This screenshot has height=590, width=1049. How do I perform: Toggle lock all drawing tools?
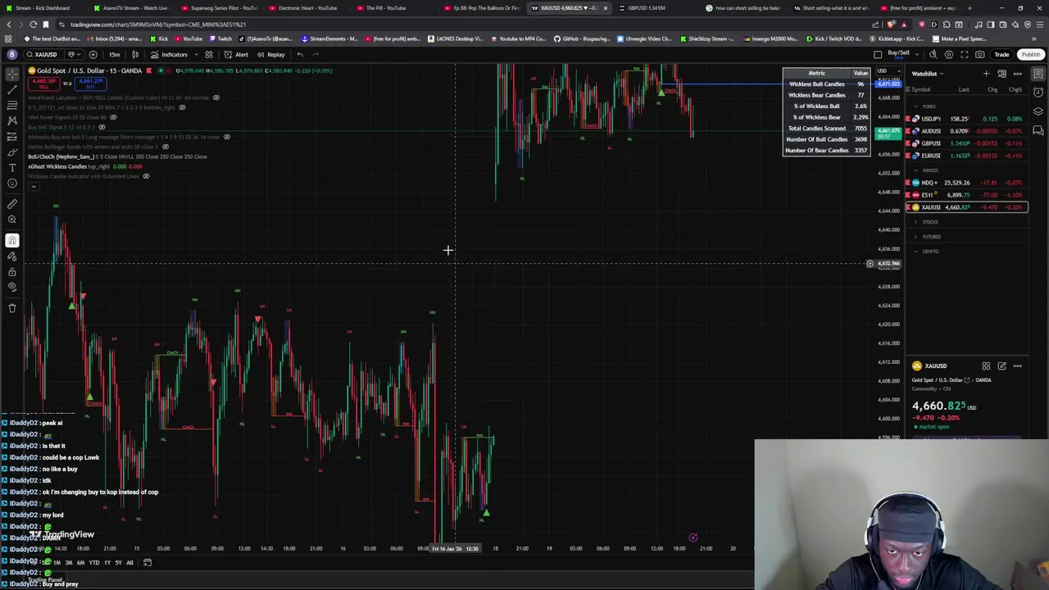coord(12,271)
